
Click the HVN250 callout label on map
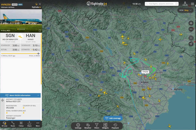point(145,72)
